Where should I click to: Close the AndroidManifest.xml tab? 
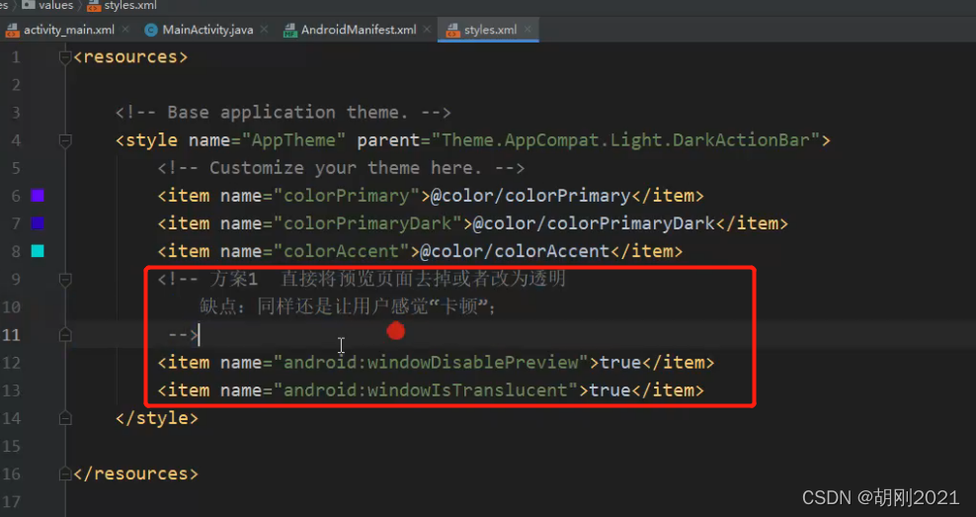point(427,30)
